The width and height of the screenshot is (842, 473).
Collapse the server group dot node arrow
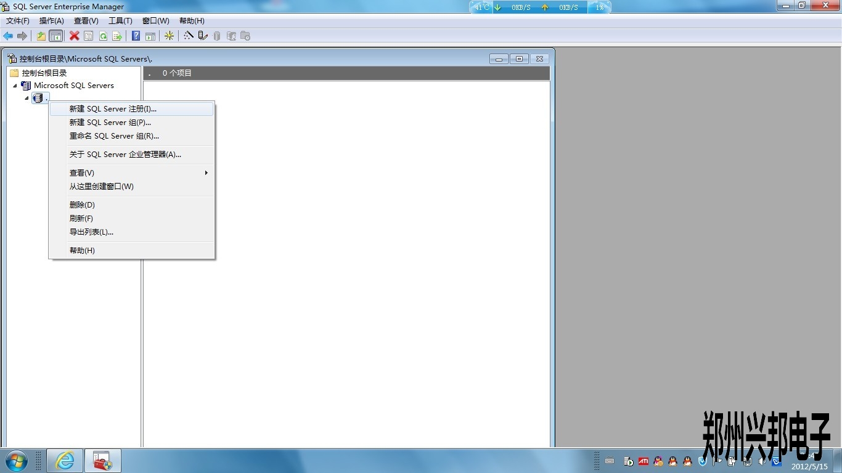27,99
